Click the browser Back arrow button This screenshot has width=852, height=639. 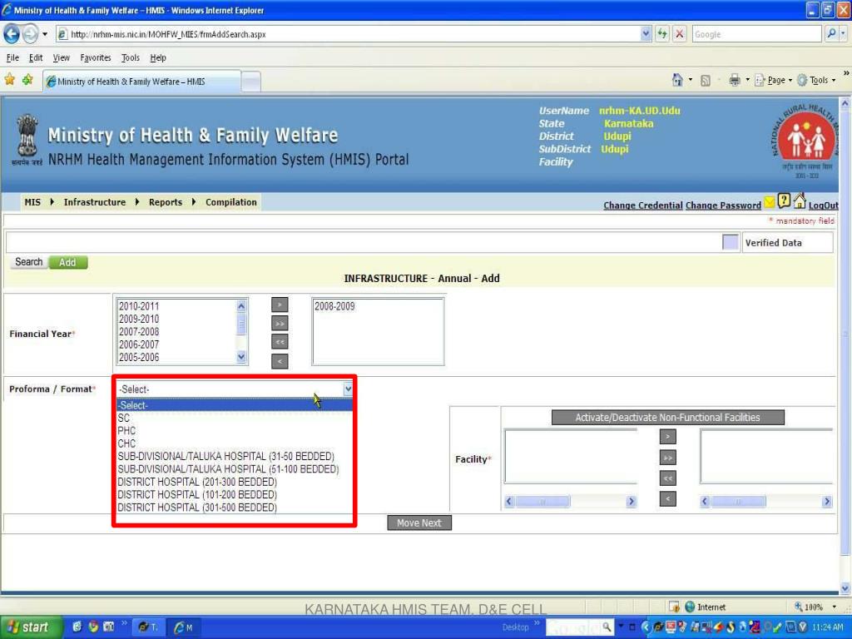[x=12, y=34]
